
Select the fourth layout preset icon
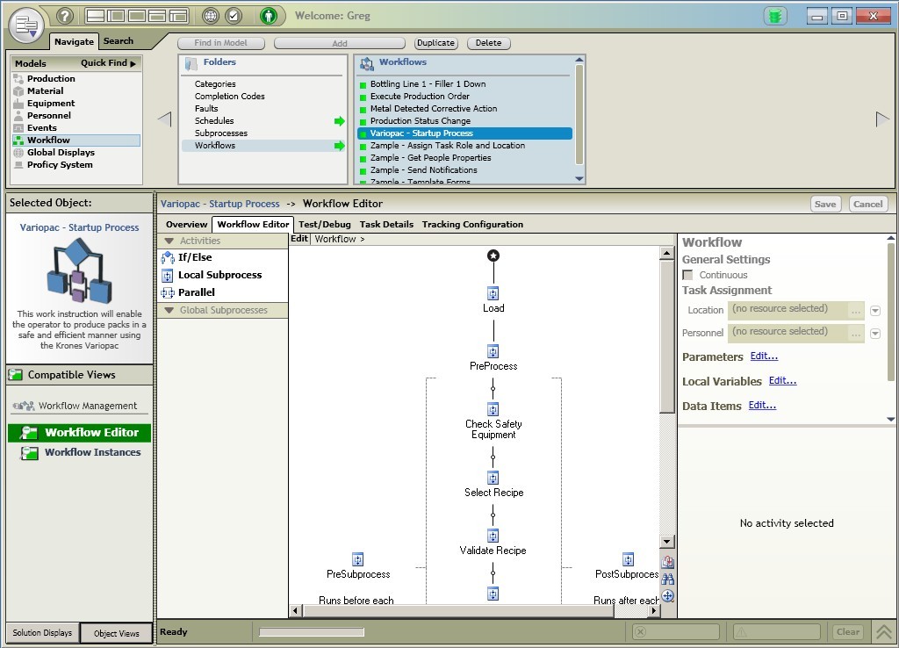click(x=157, y=16)
